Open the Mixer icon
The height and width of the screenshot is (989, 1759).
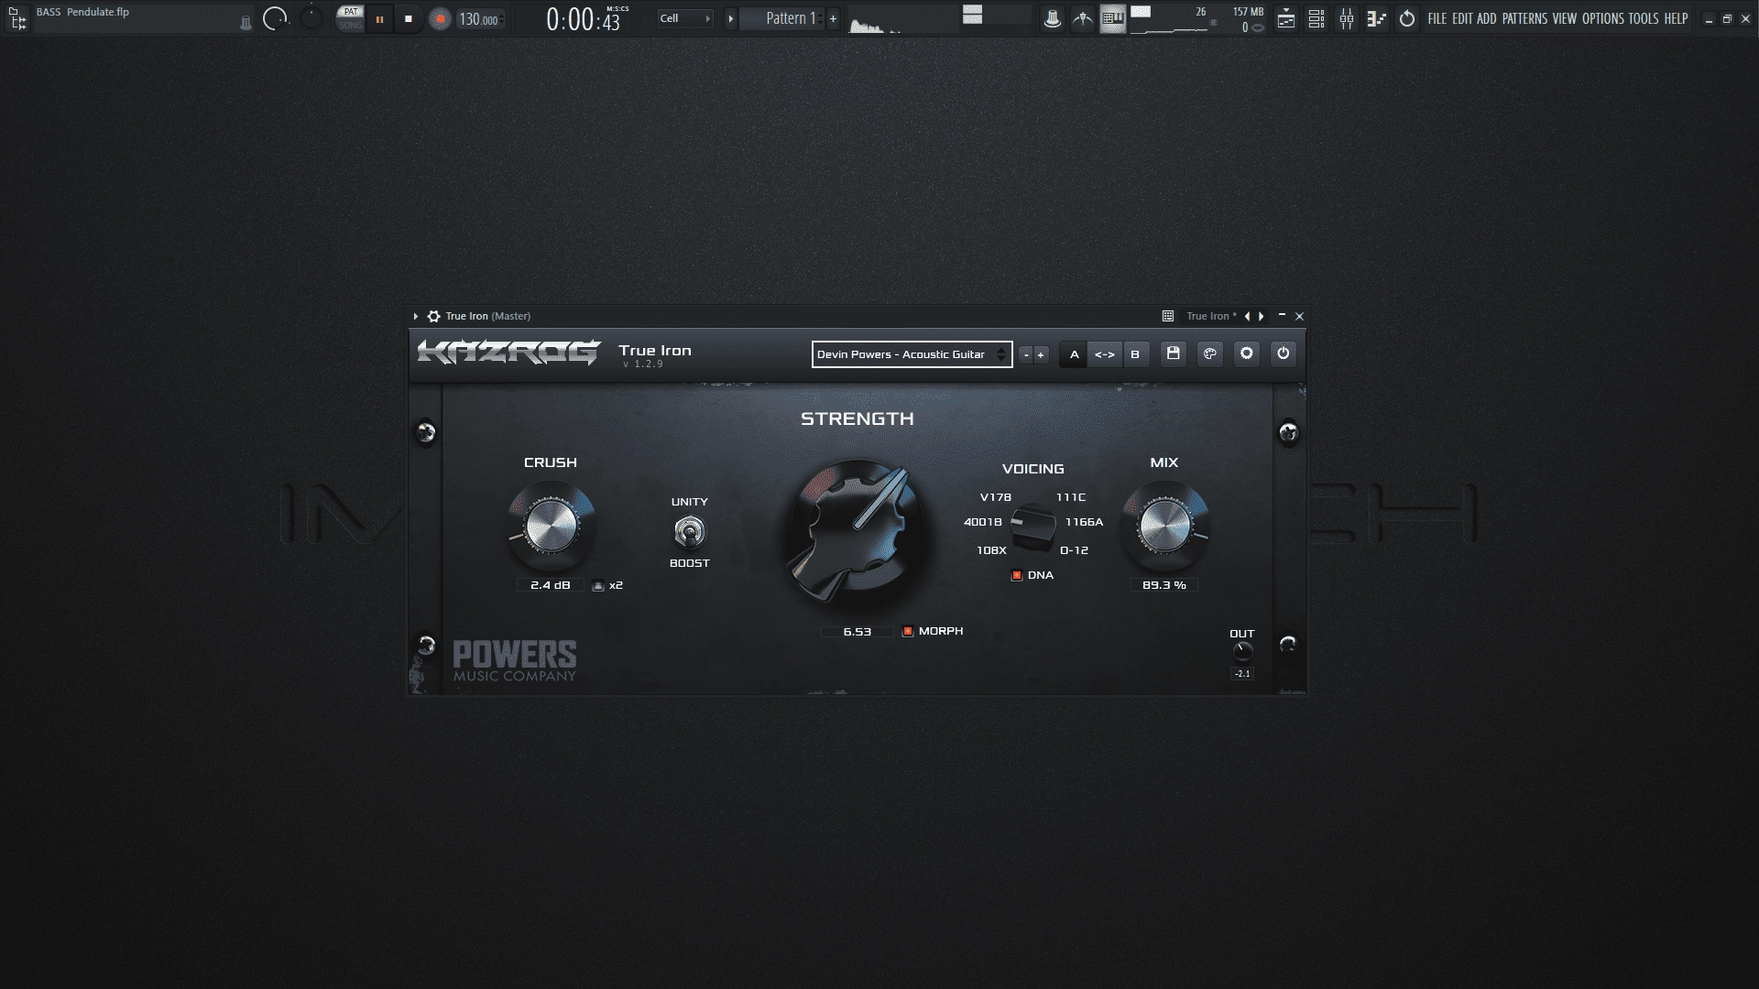click(1347, 18)
